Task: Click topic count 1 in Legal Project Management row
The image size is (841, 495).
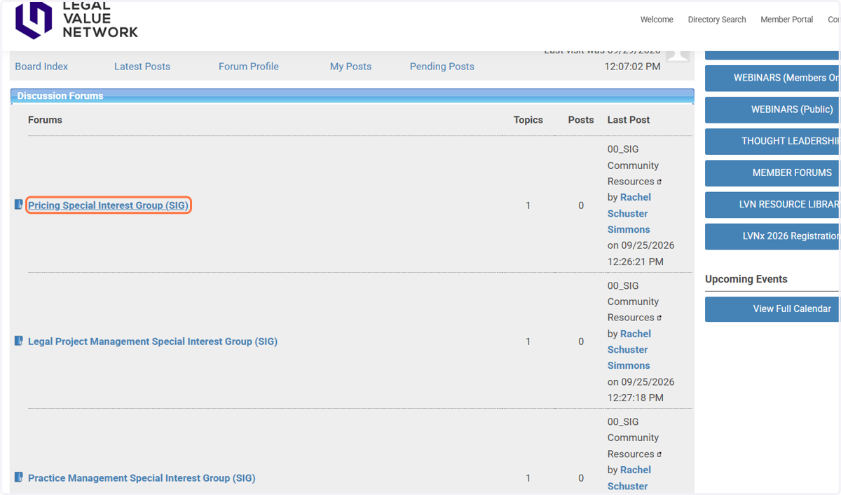Action: click(528, 341)
